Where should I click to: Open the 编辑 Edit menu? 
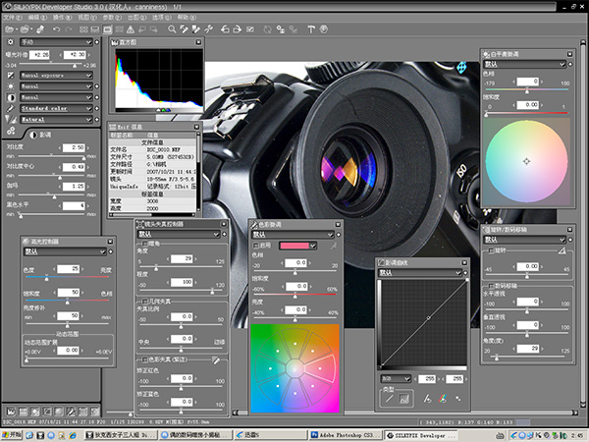coord(37,18)
